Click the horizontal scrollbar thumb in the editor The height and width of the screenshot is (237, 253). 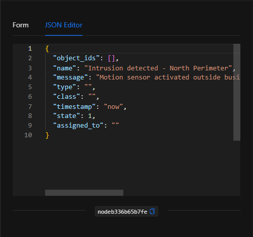84,192
